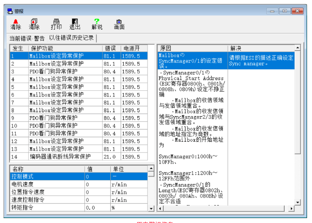312x223 pixels.
Task: Select the 位置指令速度 parameter row
Action: point(79,192)
